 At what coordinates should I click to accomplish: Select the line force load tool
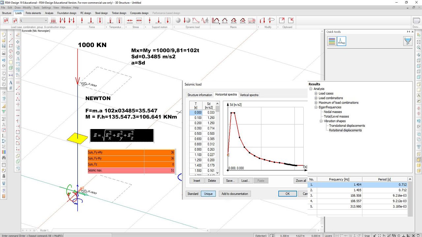click(91, 20)
